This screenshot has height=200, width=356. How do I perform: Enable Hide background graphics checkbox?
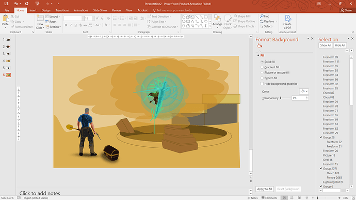tap(262, 84)
